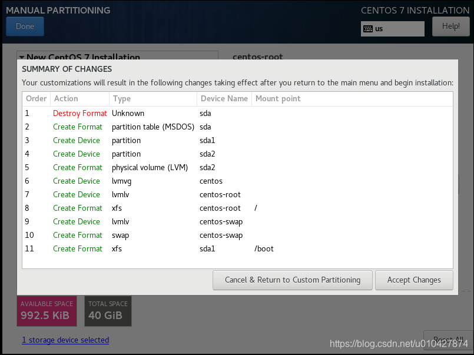Select the /boot mount point cell
Screen dimensions: 474x355
pyautogui.click(x=264, y=248)
